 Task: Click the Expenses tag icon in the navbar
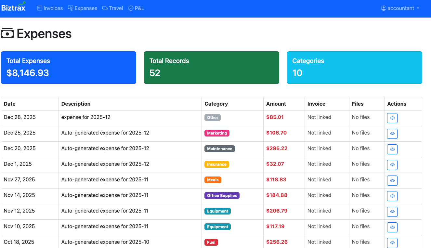(x=70, y=8)
